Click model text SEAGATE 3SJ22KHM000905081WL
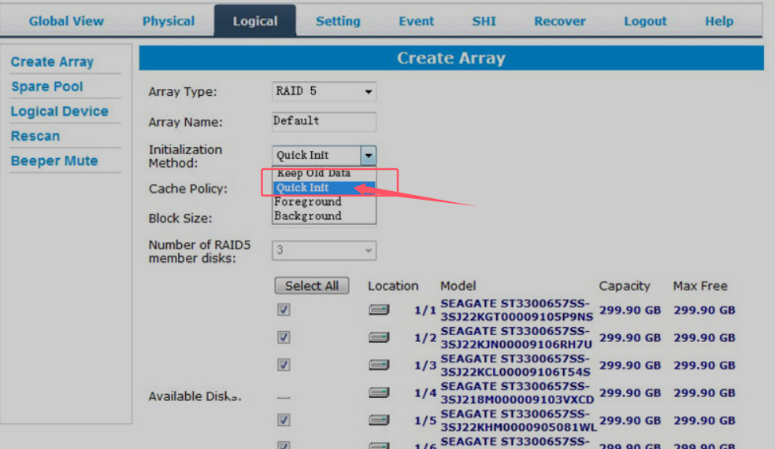Viewport: 775px width, 449px height. click(518, 421)
